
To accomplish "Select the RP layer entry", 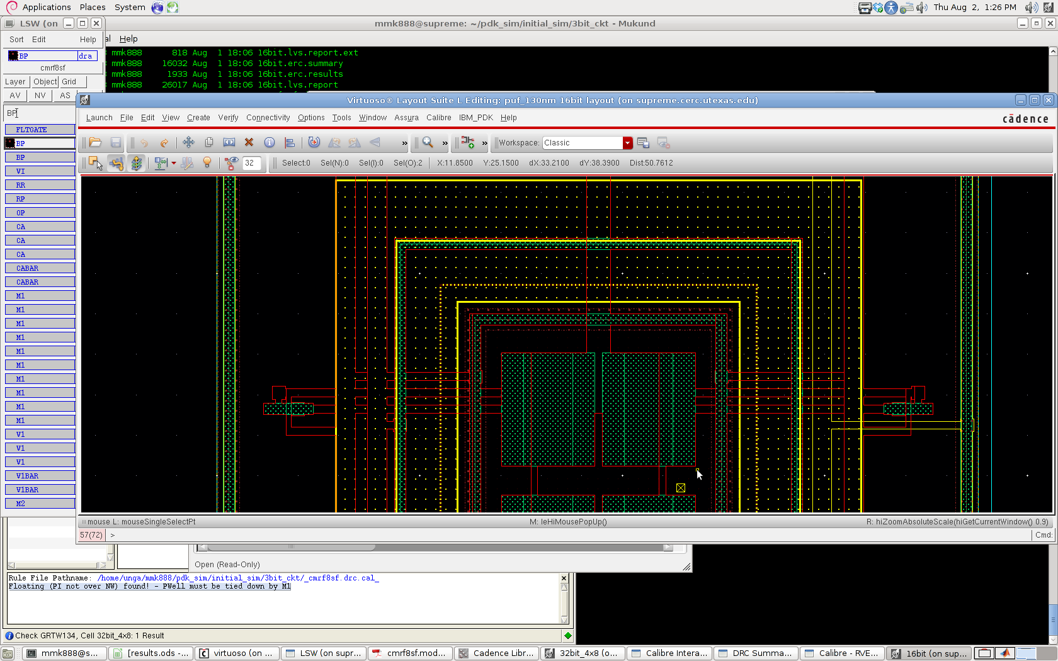I will point(40,199).
